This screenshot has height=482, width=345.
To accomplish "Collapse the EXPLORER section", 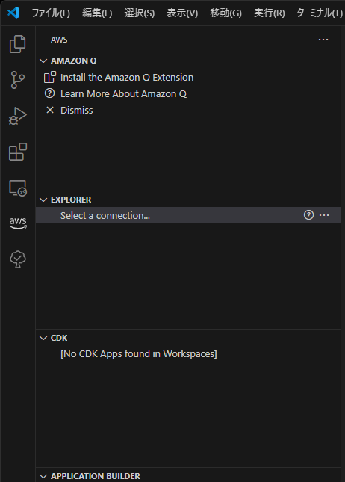I will (x=43, y=200).
